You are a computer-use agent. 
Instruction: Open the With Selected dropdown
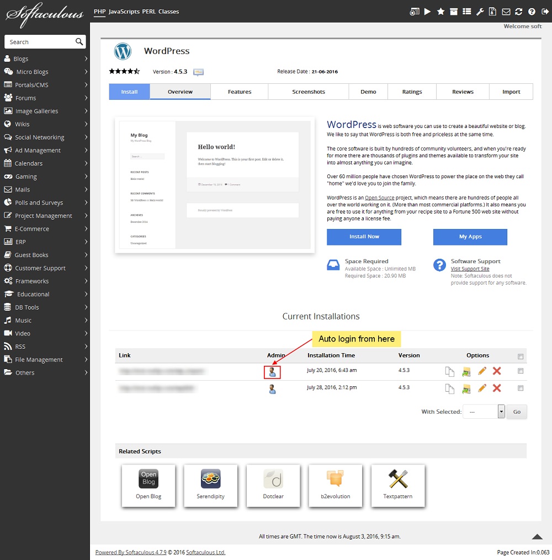coord(484,412)
